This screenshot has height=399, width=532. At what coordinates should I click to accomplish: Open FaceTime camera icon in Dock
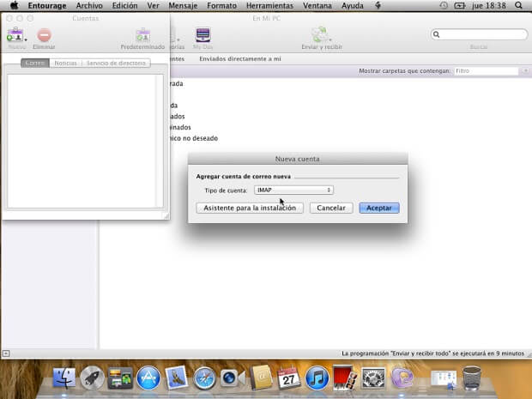click(233, 378)
